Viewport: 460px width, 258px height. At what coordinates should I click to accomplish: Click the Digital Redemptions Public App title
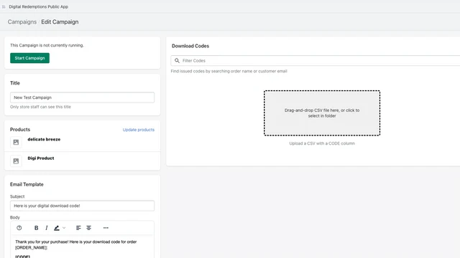38,6
